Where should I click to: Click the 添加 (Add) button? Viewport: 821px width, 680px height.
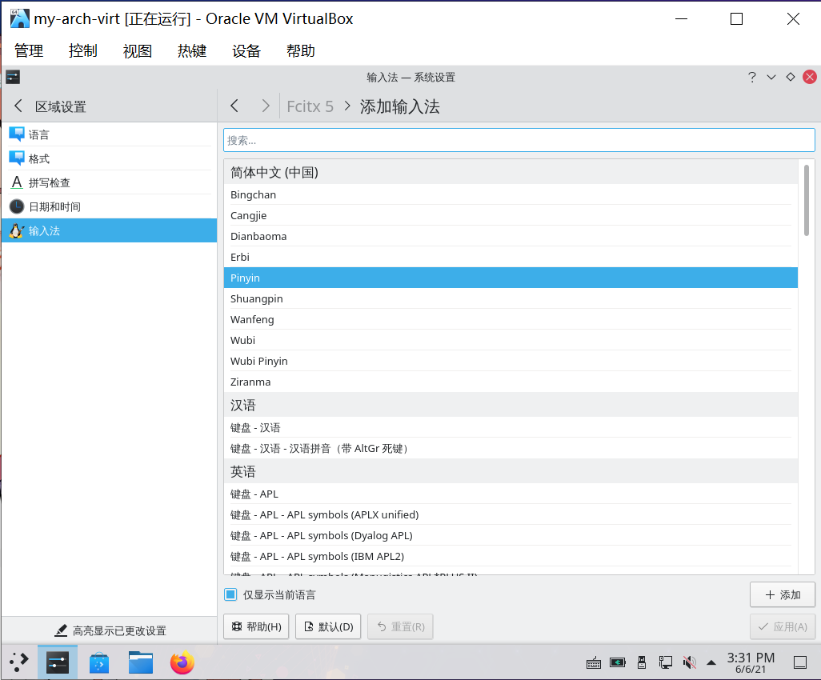(x=782, y=594)
